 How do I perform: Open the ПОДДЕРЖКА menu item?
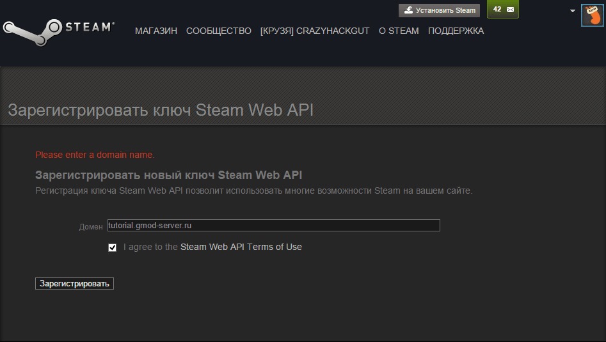pos(456,31)
